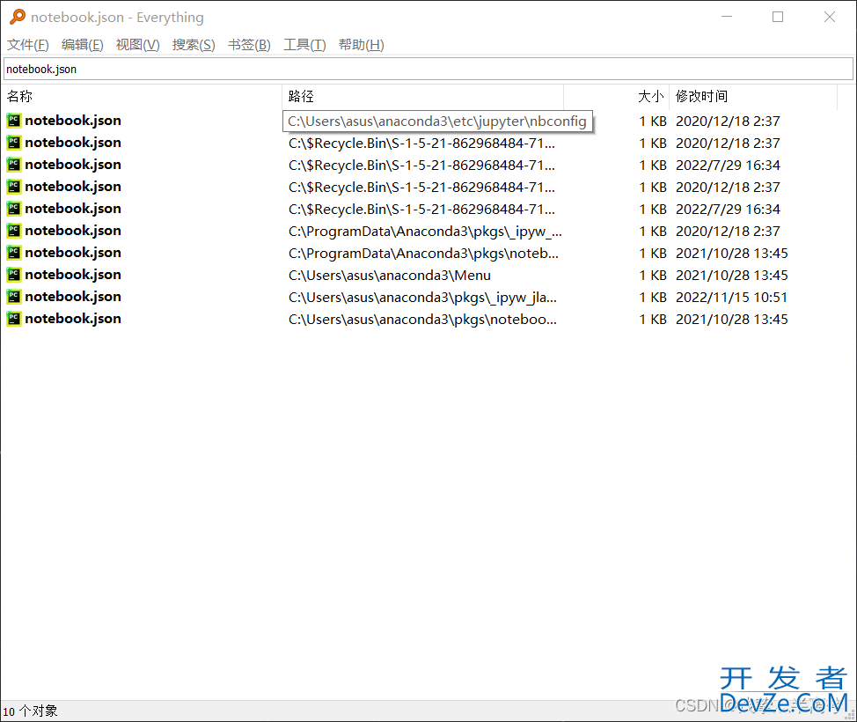Open the 工具(T) menu

pyautogui.click(x=304, y=45)
